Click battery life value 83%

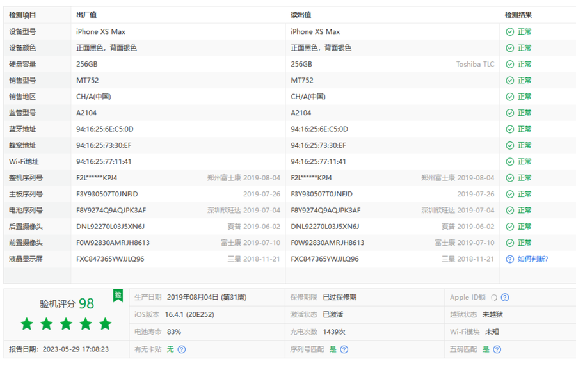click(174, 332)
